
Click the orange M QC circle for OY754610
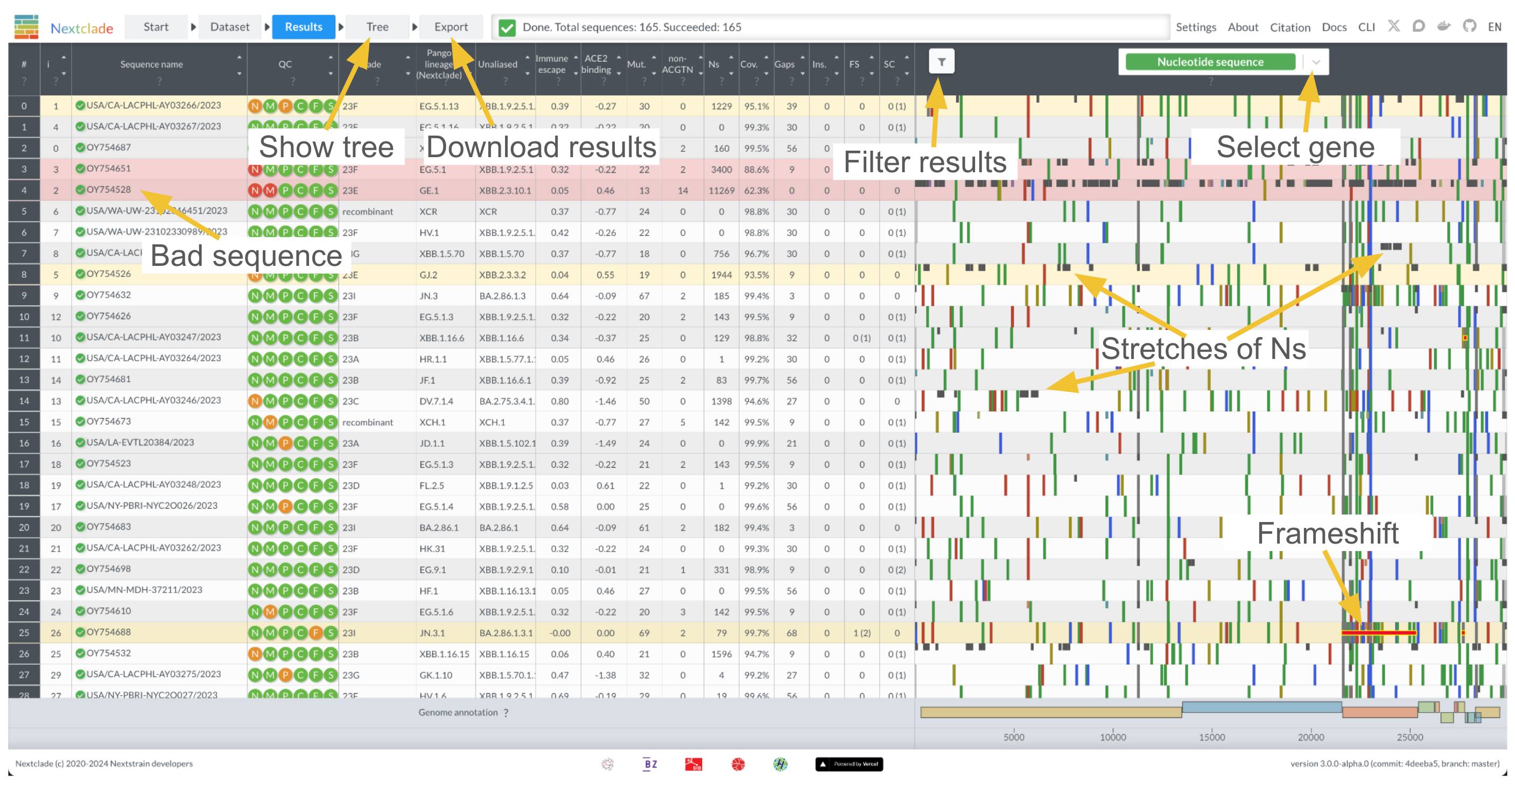click(x=270, y=612)
